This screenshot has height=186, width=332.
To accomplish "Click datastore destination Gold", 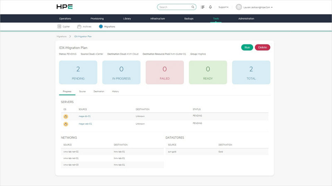I will (x=221, y=152).
